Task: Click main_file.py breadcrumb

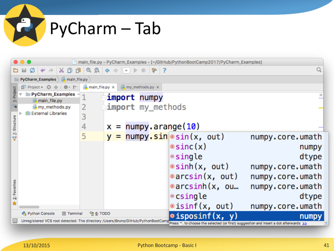Action: [x=75, y=79]
